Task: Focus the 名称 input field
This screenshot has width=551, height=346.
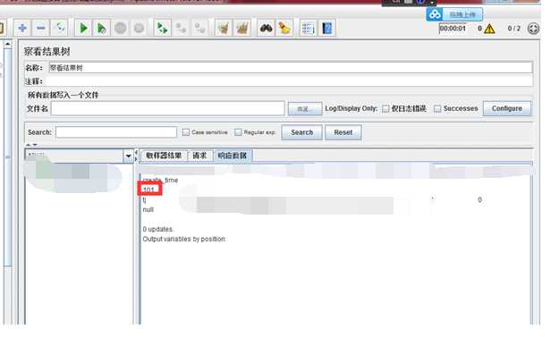Action: pos(291,67)
